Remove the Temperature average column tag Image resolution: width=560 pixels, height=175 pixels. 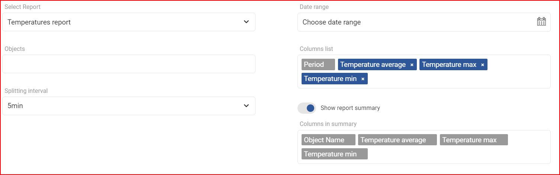[x=412, y=65]
